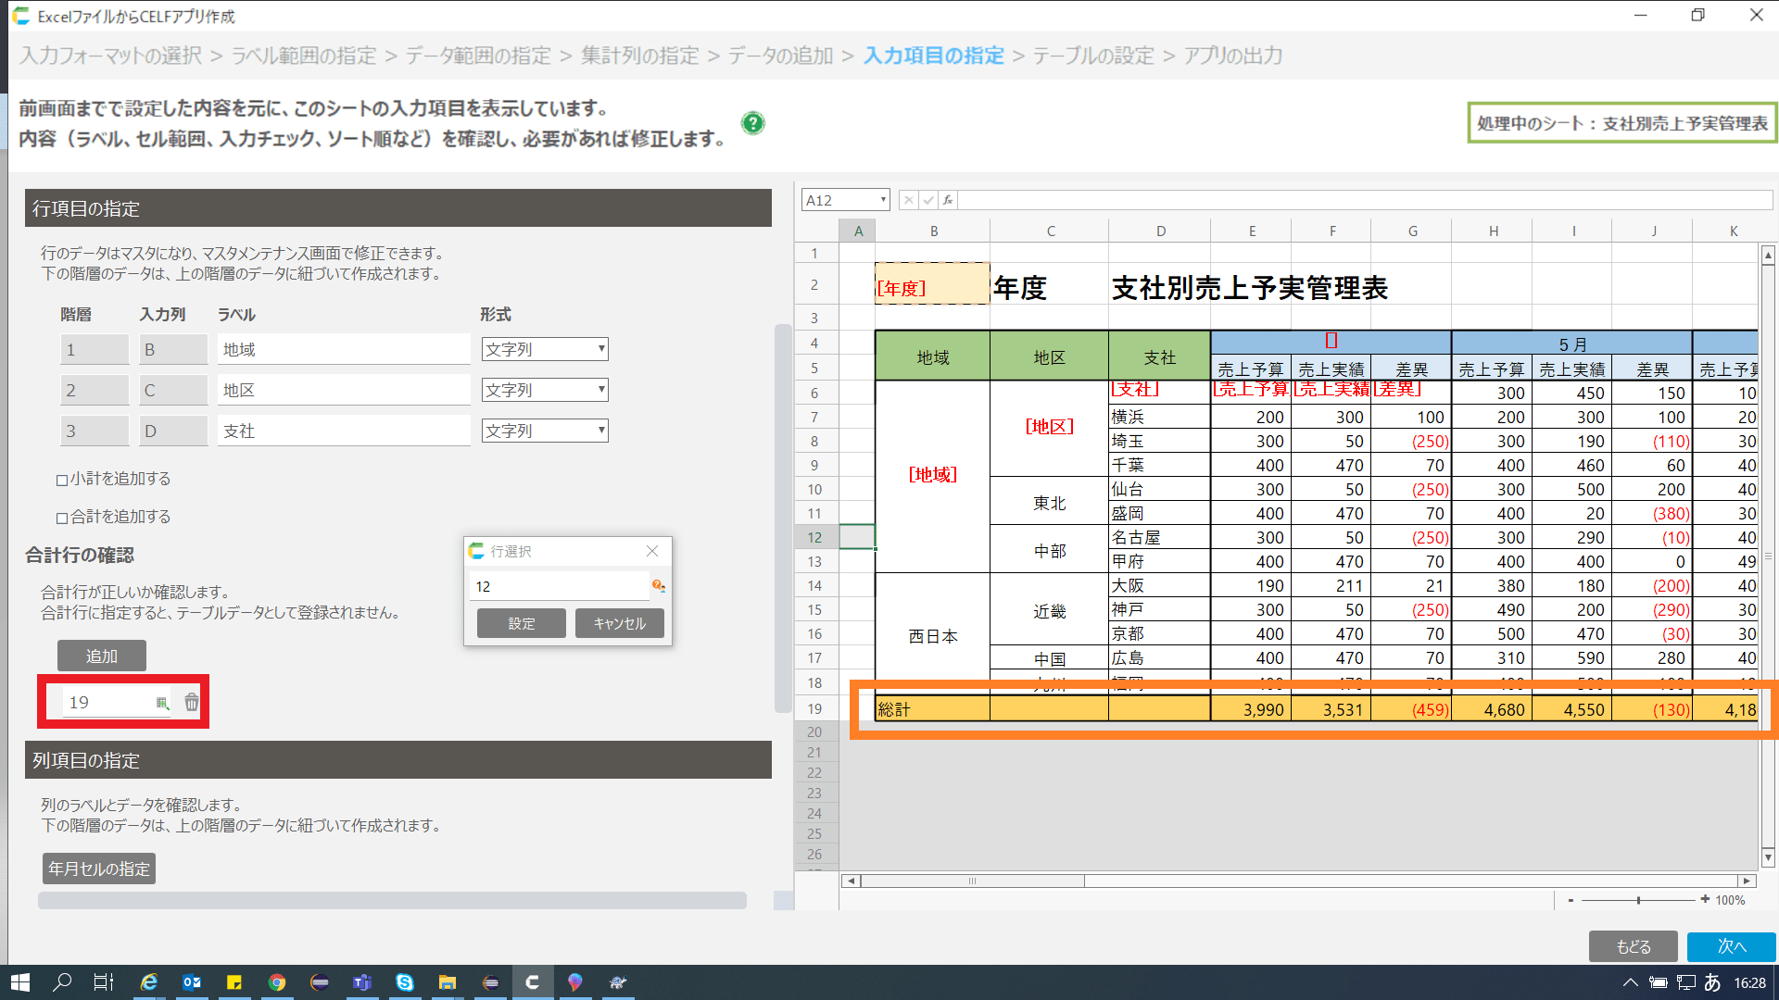Go to テーブルの設定 breadcrumb step
1779x1000 pixels.
click(x=1093, y=56)
